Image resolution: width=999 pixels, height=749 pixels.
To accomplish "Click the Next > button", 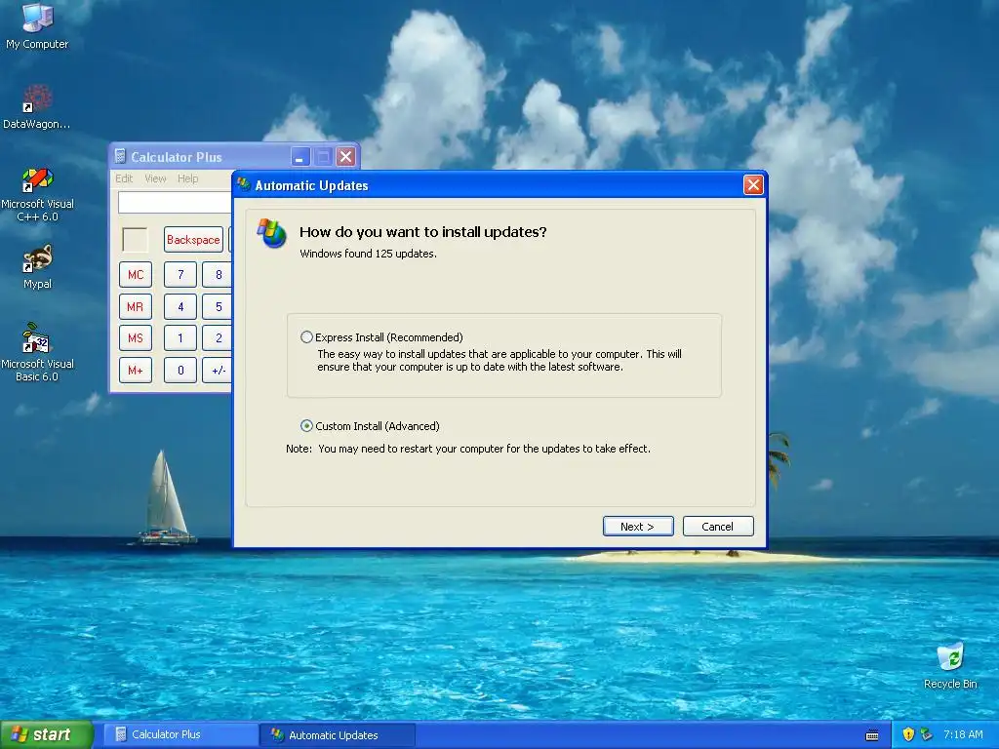I will point(638,526).
